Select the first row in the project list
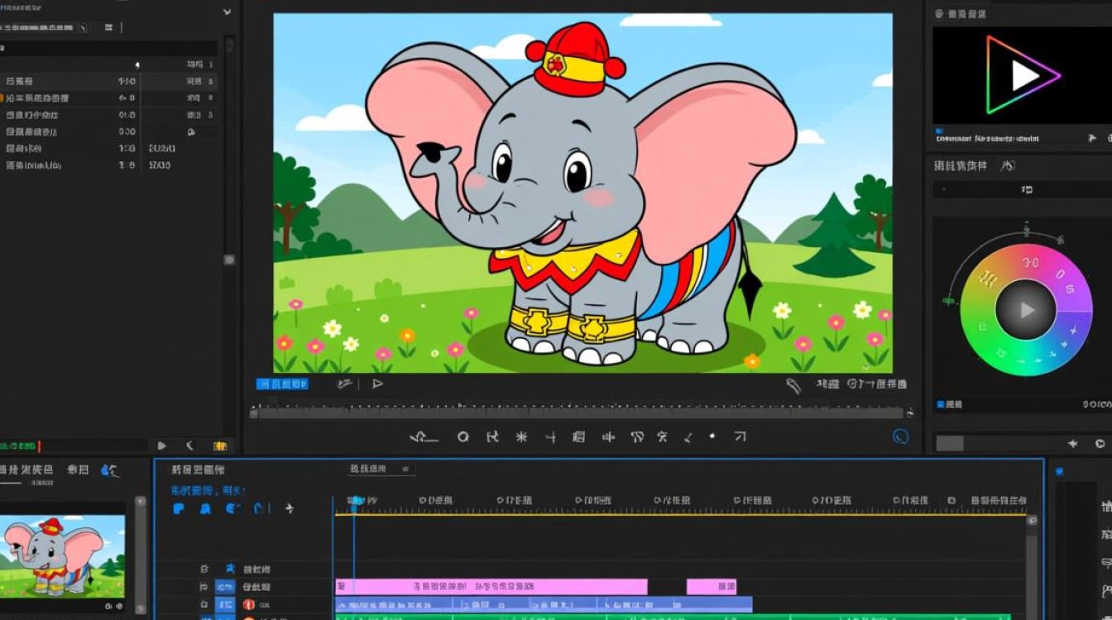The width and height of the screenshot is (1112, 620). 108,81
